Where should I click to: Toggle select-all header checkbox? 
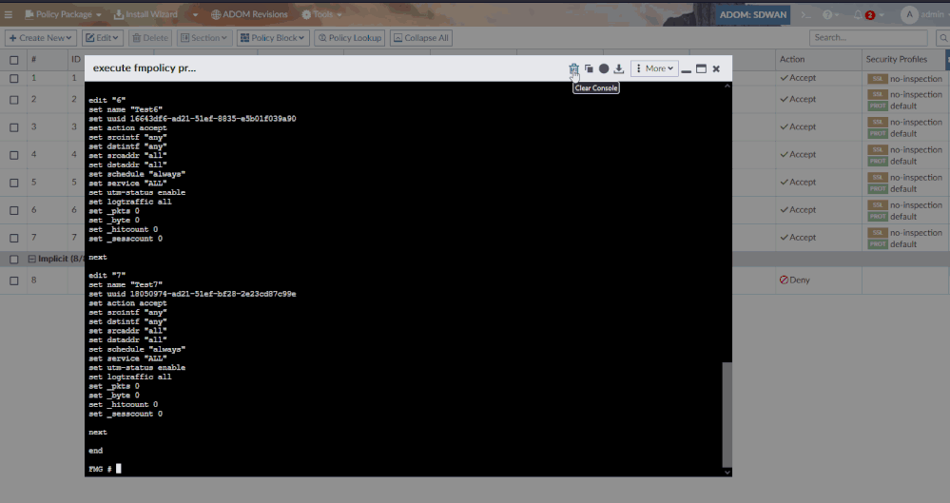tap(14, 59)
